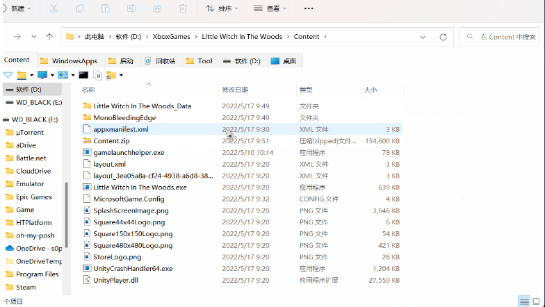Click the Rename icon in the toolbar
The height and width of the screenshot is (307, 545).
click(x=131, y=8)
